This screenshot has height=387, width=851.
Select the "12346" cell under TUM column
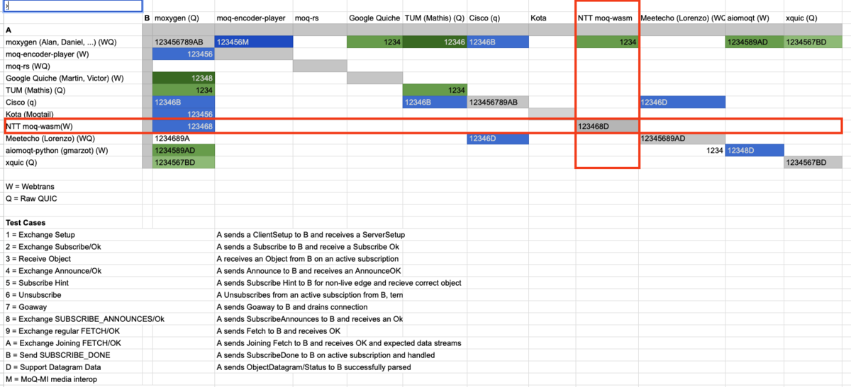point(435,42)
